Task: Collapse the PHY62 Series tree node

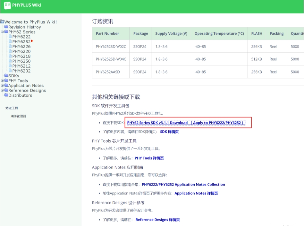Action: [x=2, y=32]
